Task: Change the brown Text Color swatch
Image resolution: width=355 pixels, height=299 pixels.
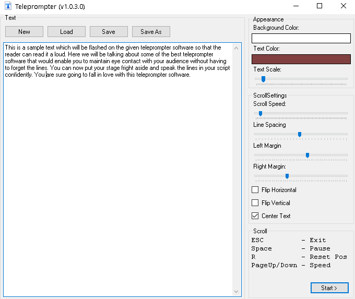Action: point(301,59)
